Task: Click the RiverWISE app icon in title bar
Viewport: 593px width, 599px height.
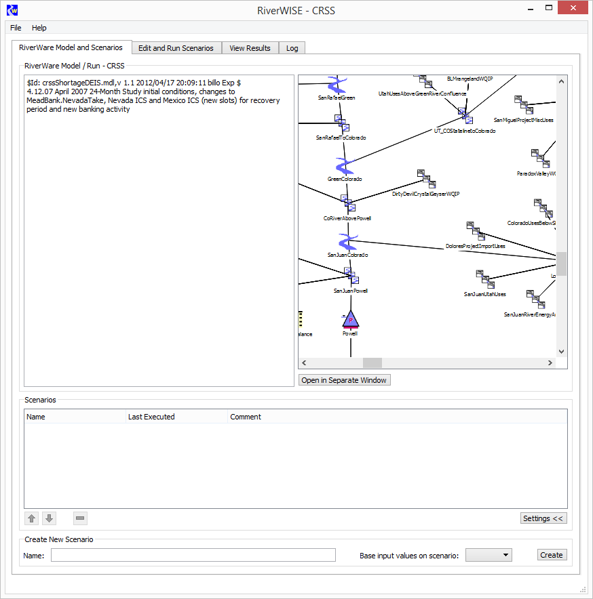Action: (12, 10)
